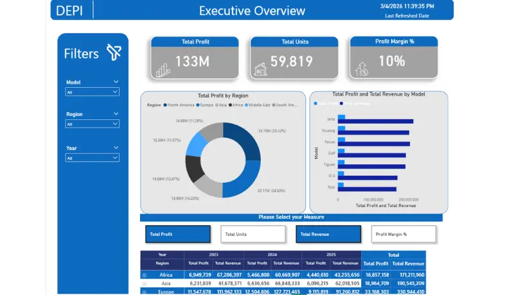Click the Middle East legend marker
Viewport: 514px width, 295px height.
(246, 105)
